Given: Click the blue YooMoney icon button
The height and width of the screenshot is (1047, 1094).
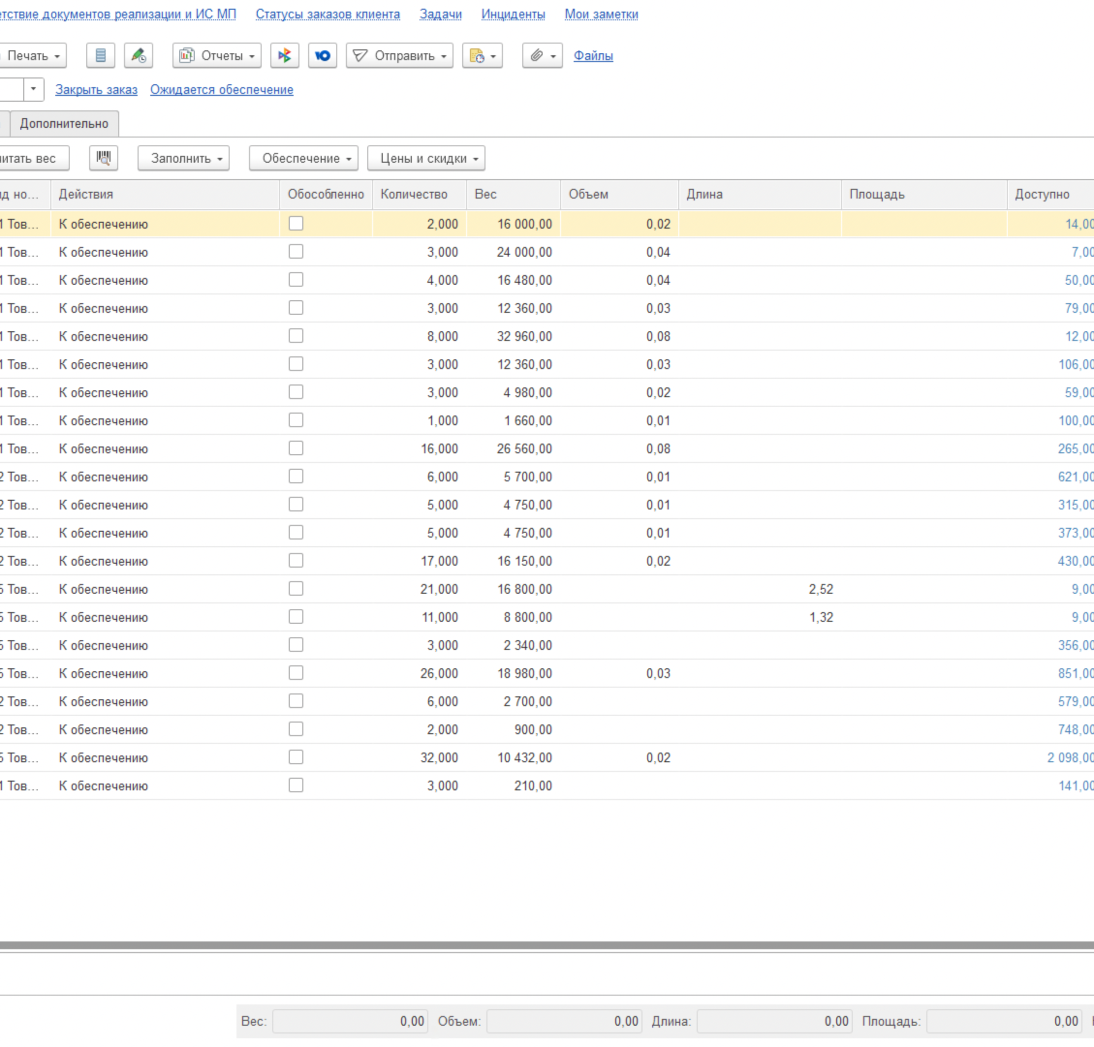Looking at the screenshot, I should click(323, 56).
